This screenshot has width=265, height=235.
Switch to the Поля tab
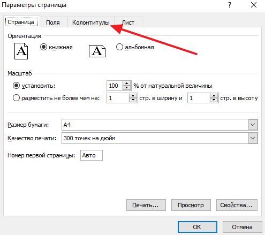tap(53, 22)
